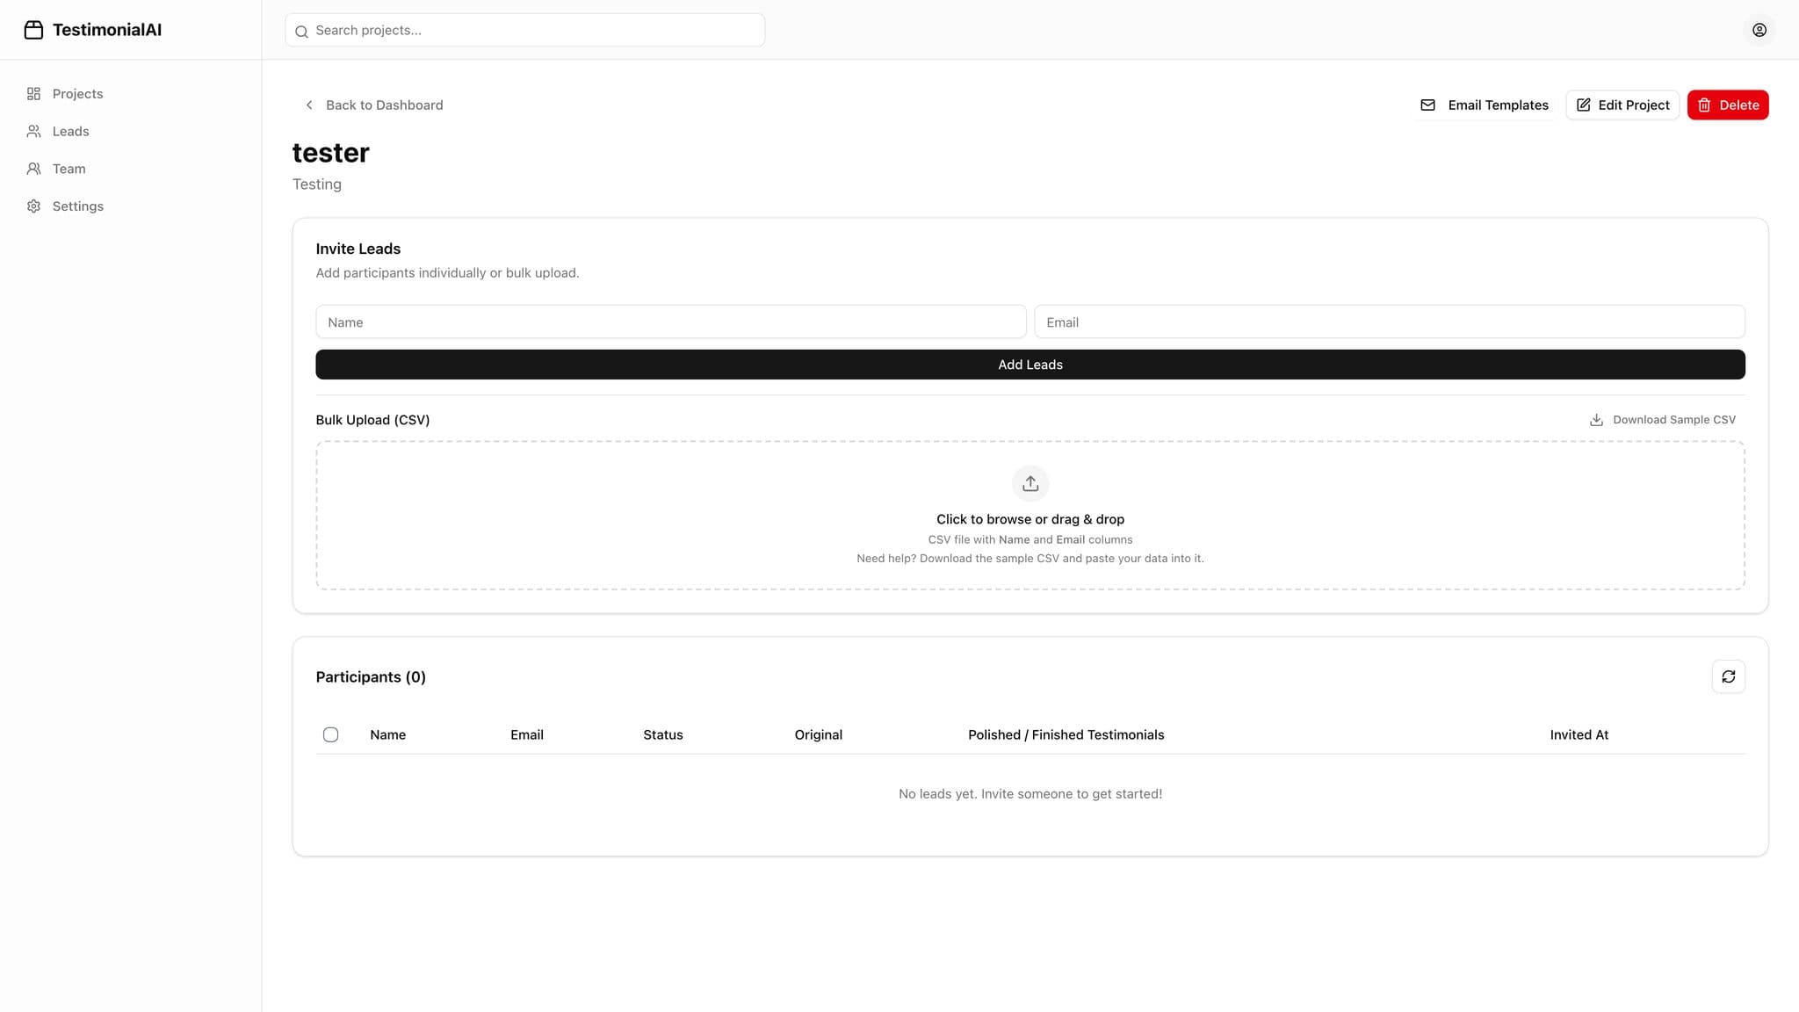
Task: Click the Settings gear icon in sidebar
Action: pyautogui.click(x=33, y=206)
